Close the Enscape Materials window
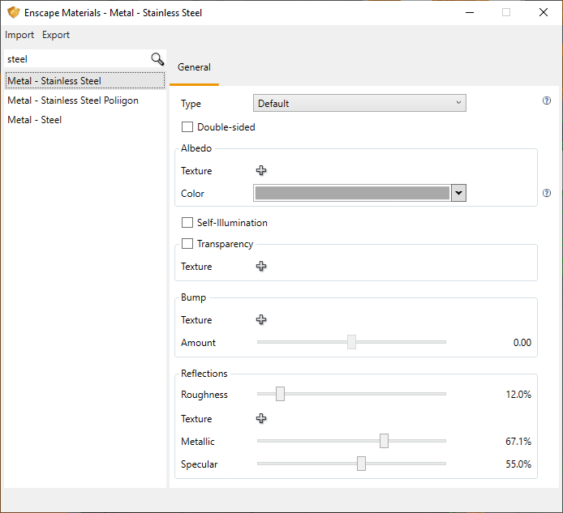The height and width of the screenshot is (513, 563). click(x=544, y=12)
